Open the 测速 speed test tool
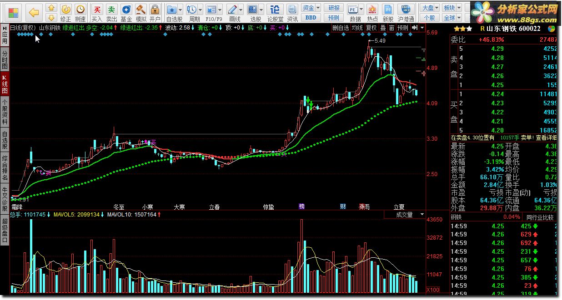Screen dimensions: 562x300 point(80,13)
